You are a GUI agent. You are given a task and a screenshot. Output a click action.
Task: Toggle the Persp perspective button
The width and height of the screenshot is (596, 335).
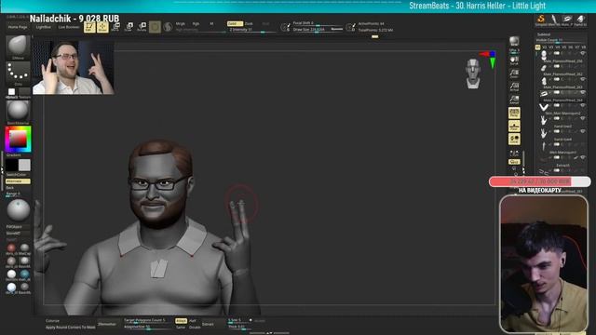(x=514, y=113)
